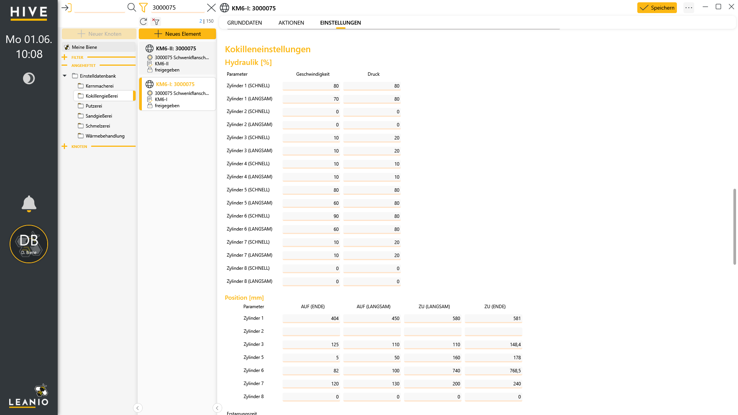Toggle dark mode moon icon

[x=29, y=78]
